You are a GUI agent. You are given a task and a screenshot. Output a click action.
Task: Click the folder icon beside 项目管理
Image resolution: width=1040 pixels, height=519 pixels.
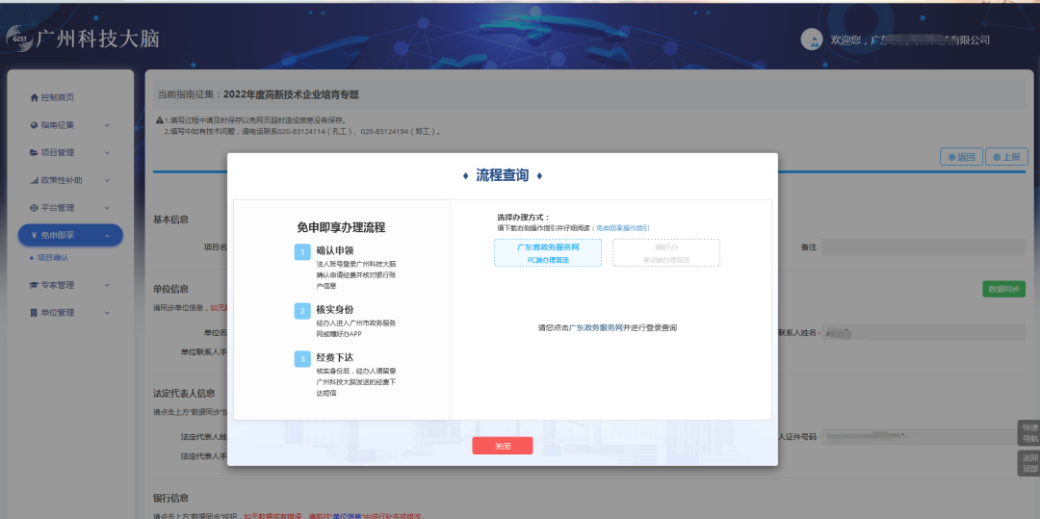[35, 152]
